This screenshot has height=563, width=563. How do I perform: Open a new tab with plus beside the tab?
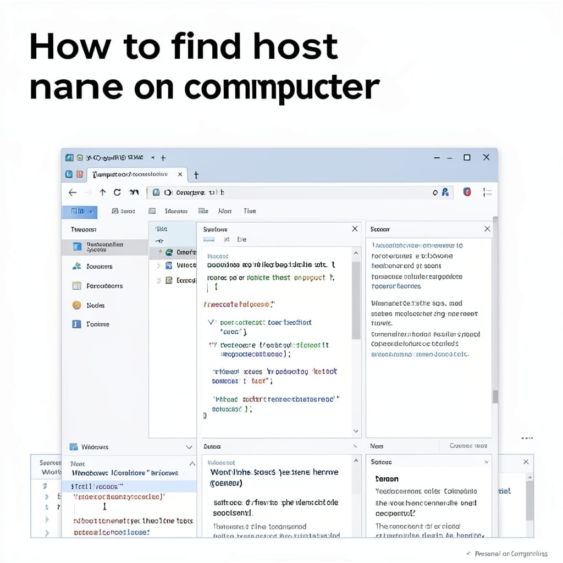[x=196, y=175]
